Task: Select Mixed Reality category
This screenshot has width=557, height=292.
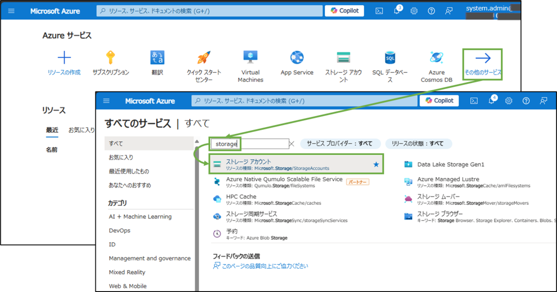Action: click(x=127, y=273)
